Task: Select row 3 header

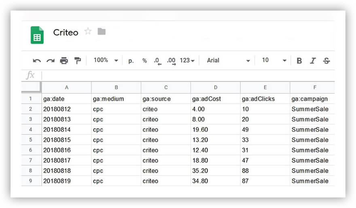Action: [30, 119]
